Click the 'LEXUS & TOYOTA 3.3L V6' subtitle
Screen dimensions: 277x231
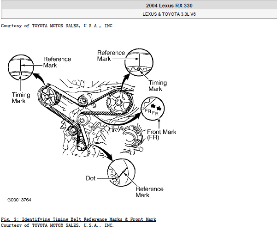169,14
